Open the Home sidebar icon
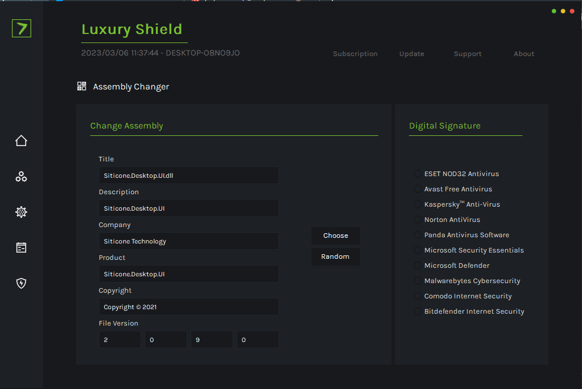 point(21,140)
